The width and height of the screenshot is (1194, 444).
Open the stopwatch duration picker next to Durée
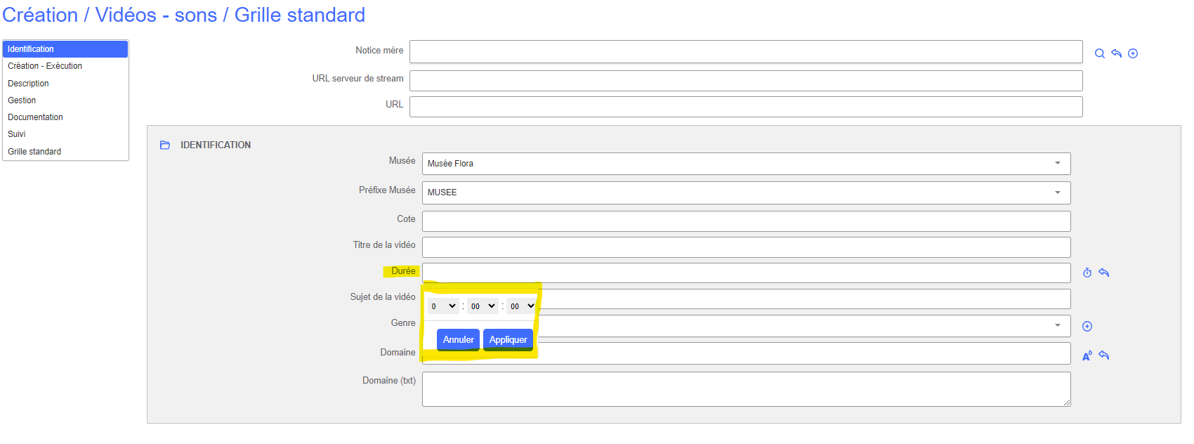point(1087,273)
